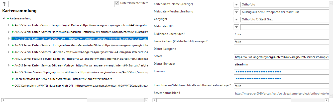Click the Kennwort confirmation password field
The image size is (334, 106).
281,79
